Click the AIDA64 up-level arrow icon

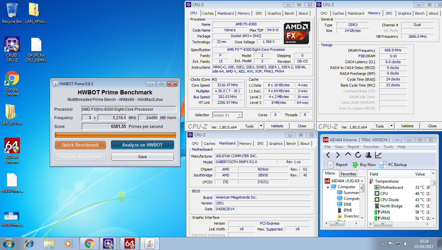tap(348, 155)
